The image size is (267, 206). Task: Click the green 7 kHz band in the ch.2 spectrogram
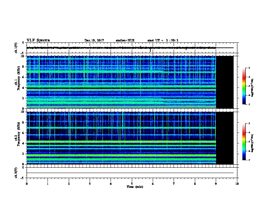coord(121,128)
